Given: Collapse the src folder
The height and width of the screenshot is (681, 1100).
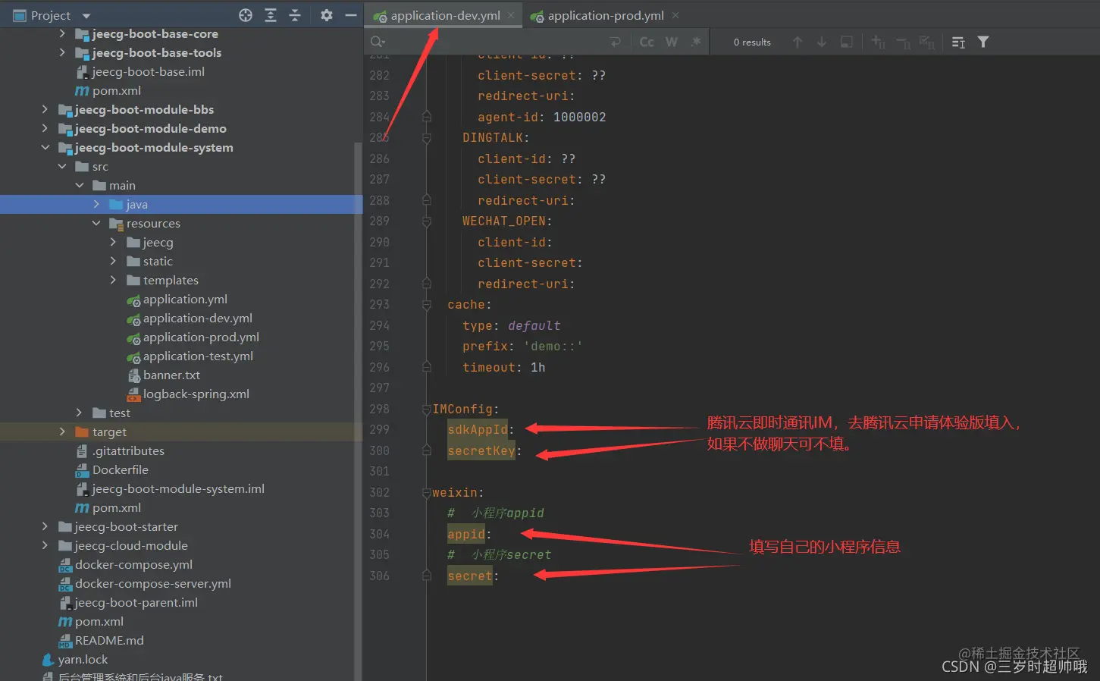Looking at the screenshot, I should pos(62,166).
